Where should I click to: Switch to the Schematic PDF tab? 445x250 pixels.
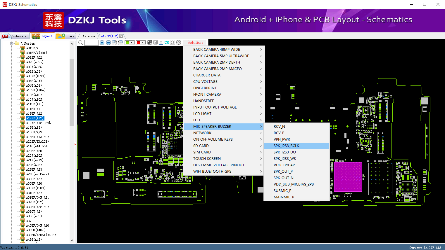[15, 36]
